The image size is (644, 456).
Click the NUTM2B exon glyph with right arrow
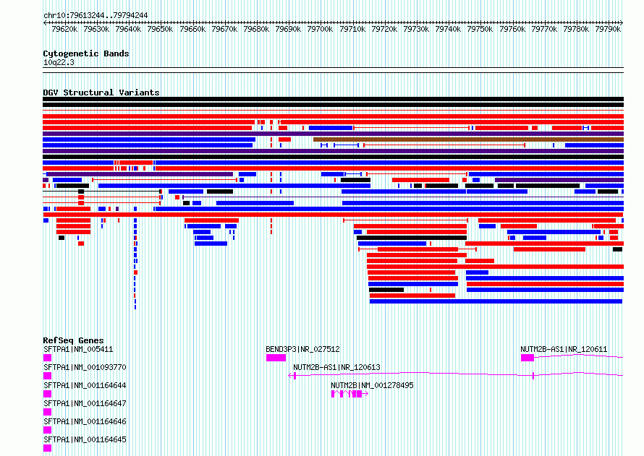pos(349,394)
